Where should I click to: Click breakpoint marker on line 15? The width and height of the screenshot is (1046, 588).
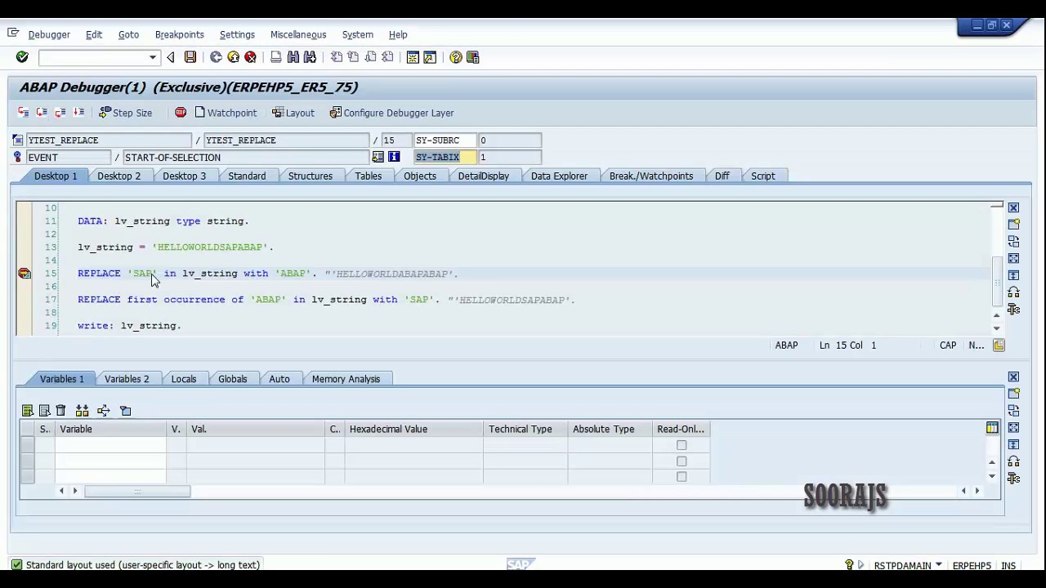[25, 274]
